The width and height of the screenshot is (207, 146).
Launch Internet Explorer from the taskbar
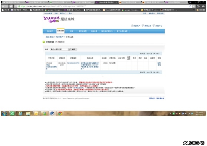20,113
